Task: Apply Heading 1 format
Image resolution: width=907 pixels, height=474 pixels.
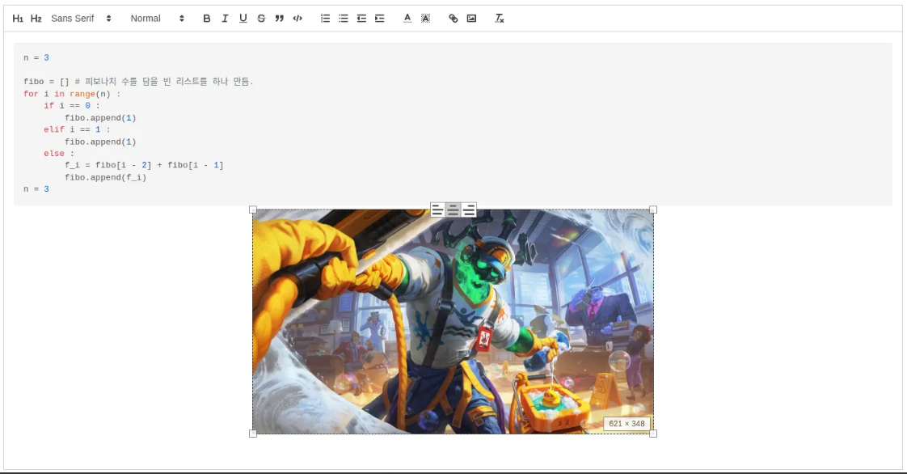Action: pos(18,19)
